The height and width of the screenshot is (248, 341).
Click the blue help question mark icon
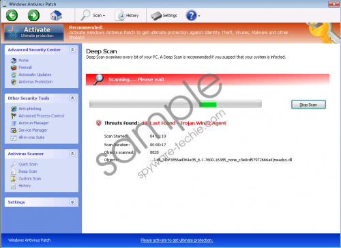(x=191, y=16)
